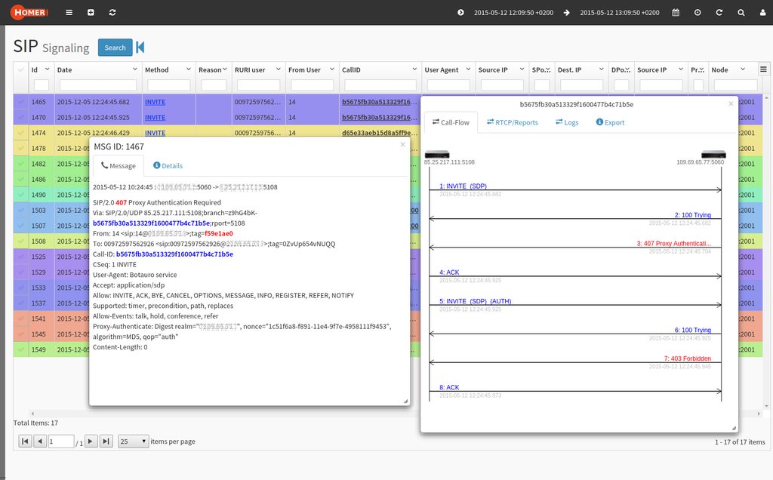Toggle checkbox for row 1503
The width and height of the screenshot is (773, 480).
20,210
